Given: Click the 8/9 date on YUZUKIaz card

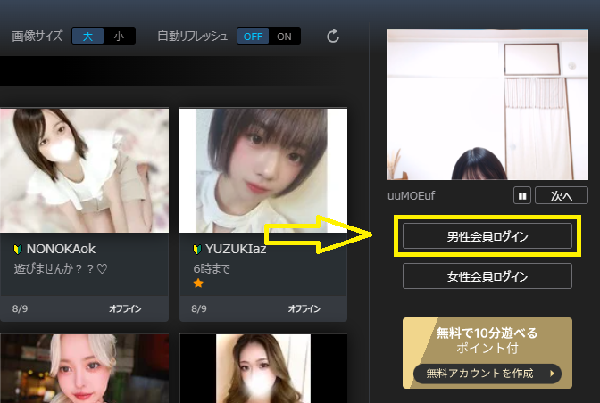Looking at the screenshot, I should tap(199, 308).
